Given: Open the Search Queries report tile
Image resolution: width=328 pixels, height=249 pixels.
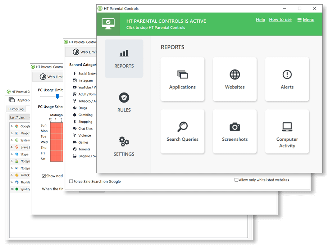Looking at the screenshot, I should tap(182, 131).
